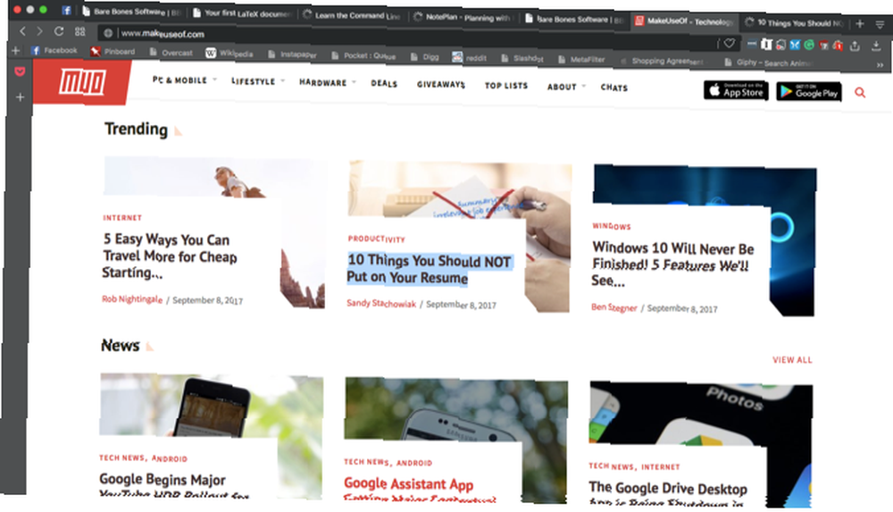893x512 pixels.
Task: Click the Get it on Google Play button
Action: [x=809, y=91]
